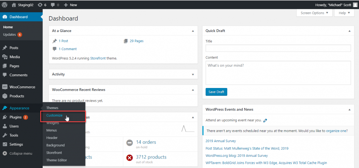Open Theme Editor in the Appearance submenu

56,160
